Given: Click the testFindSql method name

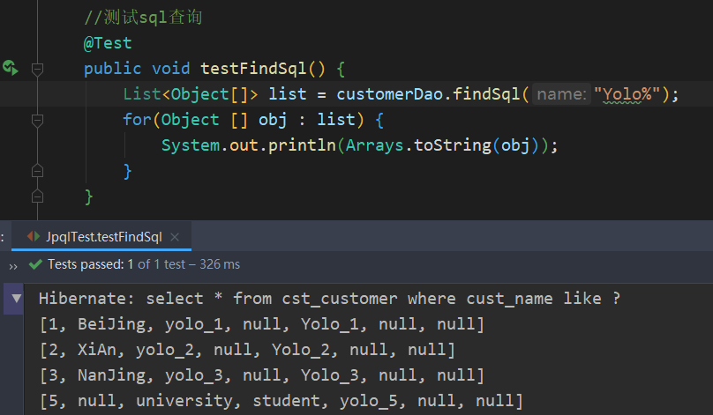Looking at the screenshot, I should 253,69.
